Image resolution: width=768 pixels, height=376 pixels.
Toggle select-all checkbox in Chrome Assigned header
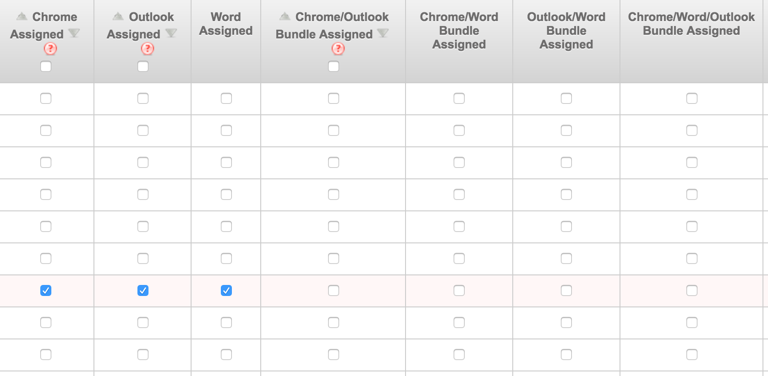click(x=46, y=66)
